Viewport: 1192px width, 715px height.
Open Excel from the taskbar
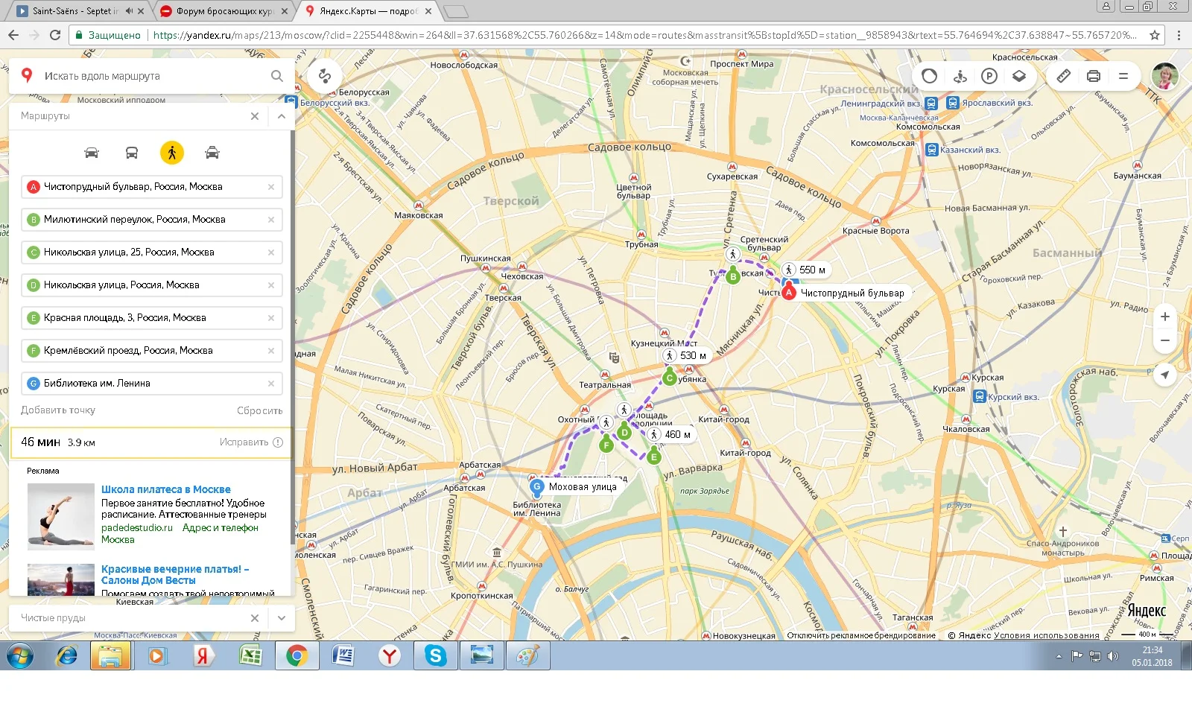(250, 655)
